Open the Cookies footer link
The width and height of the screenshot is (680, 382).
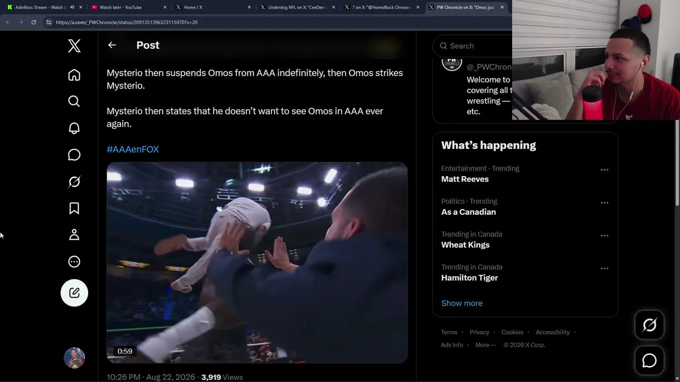[512, 332]
